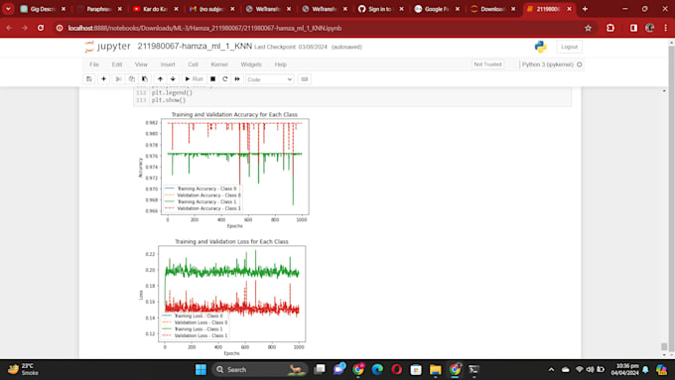This screenshot has width=675, height=380.
Task: Switch to the Kar do Ka YouTube tab
Action: (155, 9)
